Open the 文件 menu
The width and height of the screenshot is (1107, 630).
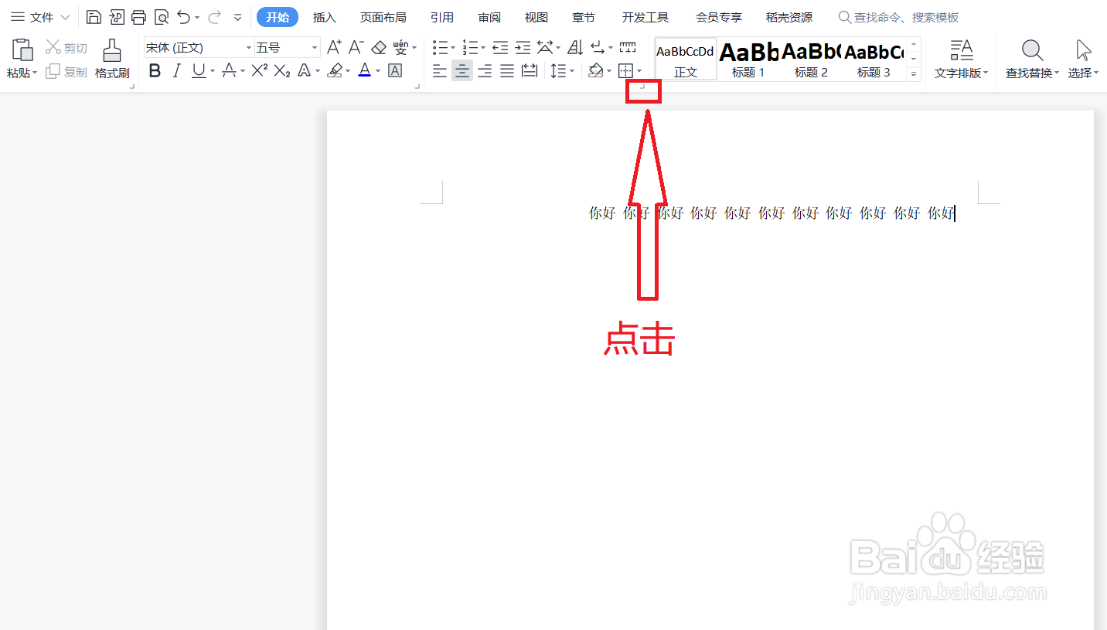(x=40, y=16)
